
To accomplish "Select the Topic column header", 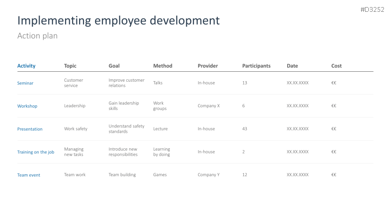I will tap(70, 66).
